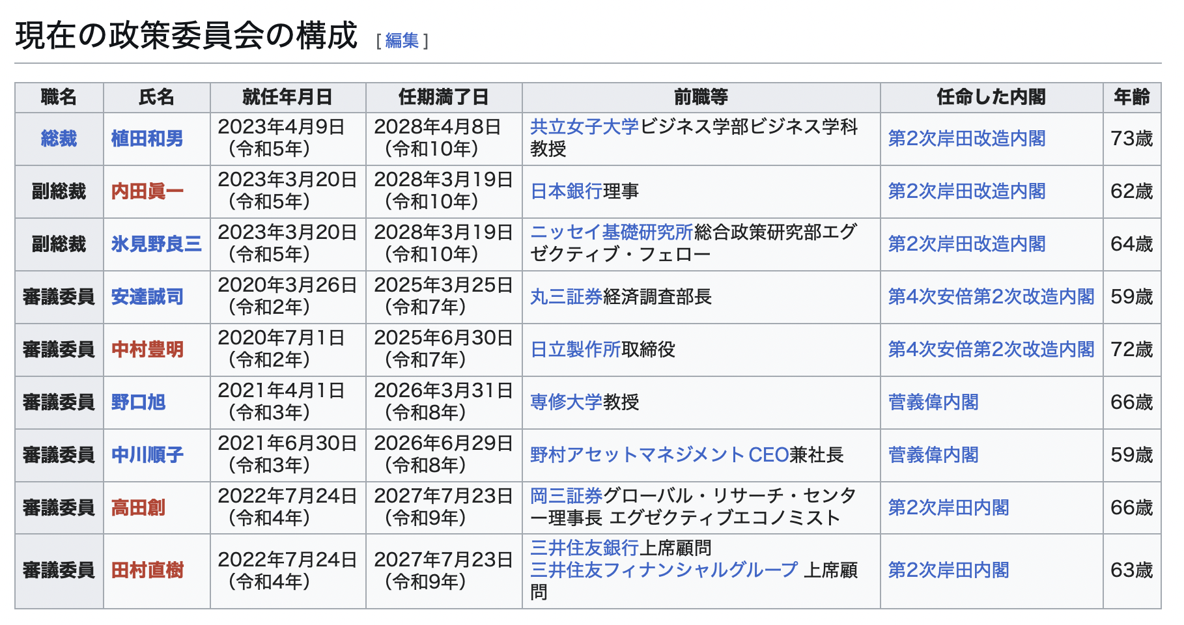Select the 2023年4月9日 appointment date cell
1184x625 pixels.
(288, 139)
